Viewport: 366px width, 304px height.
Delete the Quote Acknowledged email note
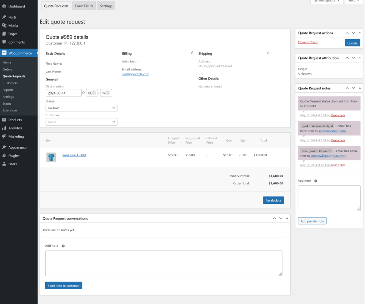tap(338, 140)
